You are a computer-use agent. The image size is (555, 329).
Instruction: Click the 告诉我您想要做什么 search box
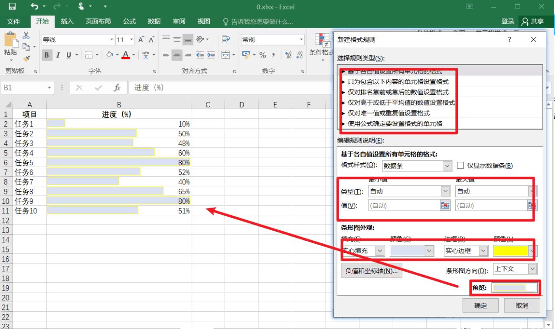pos(258,21)
